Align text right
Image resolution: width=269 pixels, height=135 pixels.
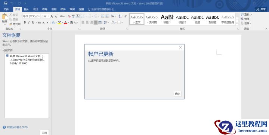click(x=92, y=22)
